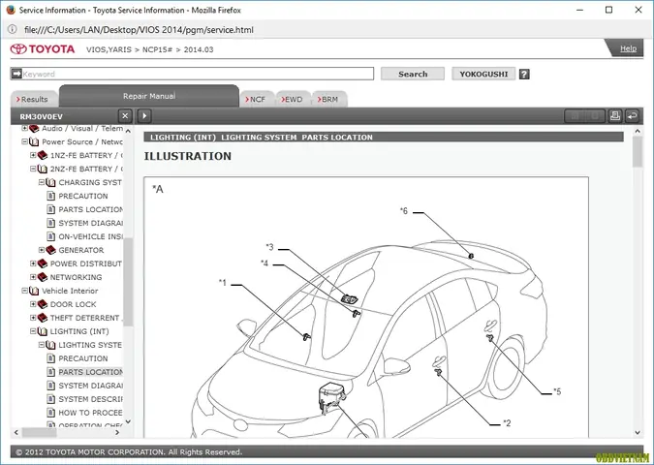Open PRECAUTION under LIGHTING SYSTEM
Image resolution: width=654 pixels, height=465 pixels.
[x=83, y=358]
